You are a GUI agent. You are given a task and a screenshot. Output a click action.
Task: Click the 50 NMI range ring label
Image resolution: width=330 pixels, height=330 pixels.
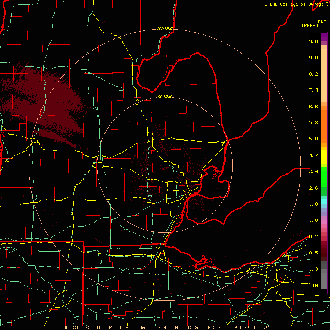click(165, 97)
